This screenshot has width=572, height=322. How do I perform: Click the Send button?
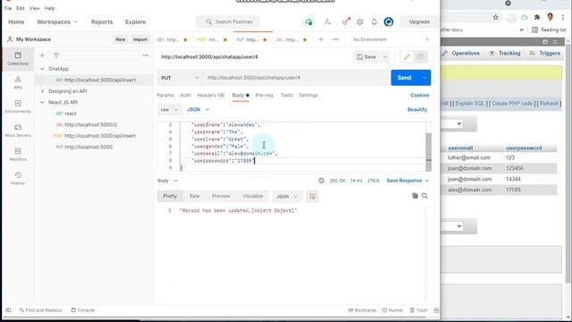[x=404, y=78]
